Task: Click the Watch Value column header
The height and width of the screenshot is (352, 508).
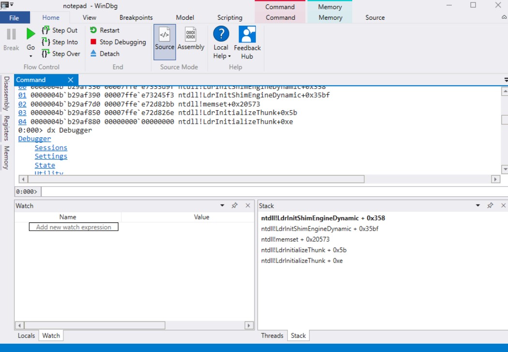Action: [x=202, y=217]
